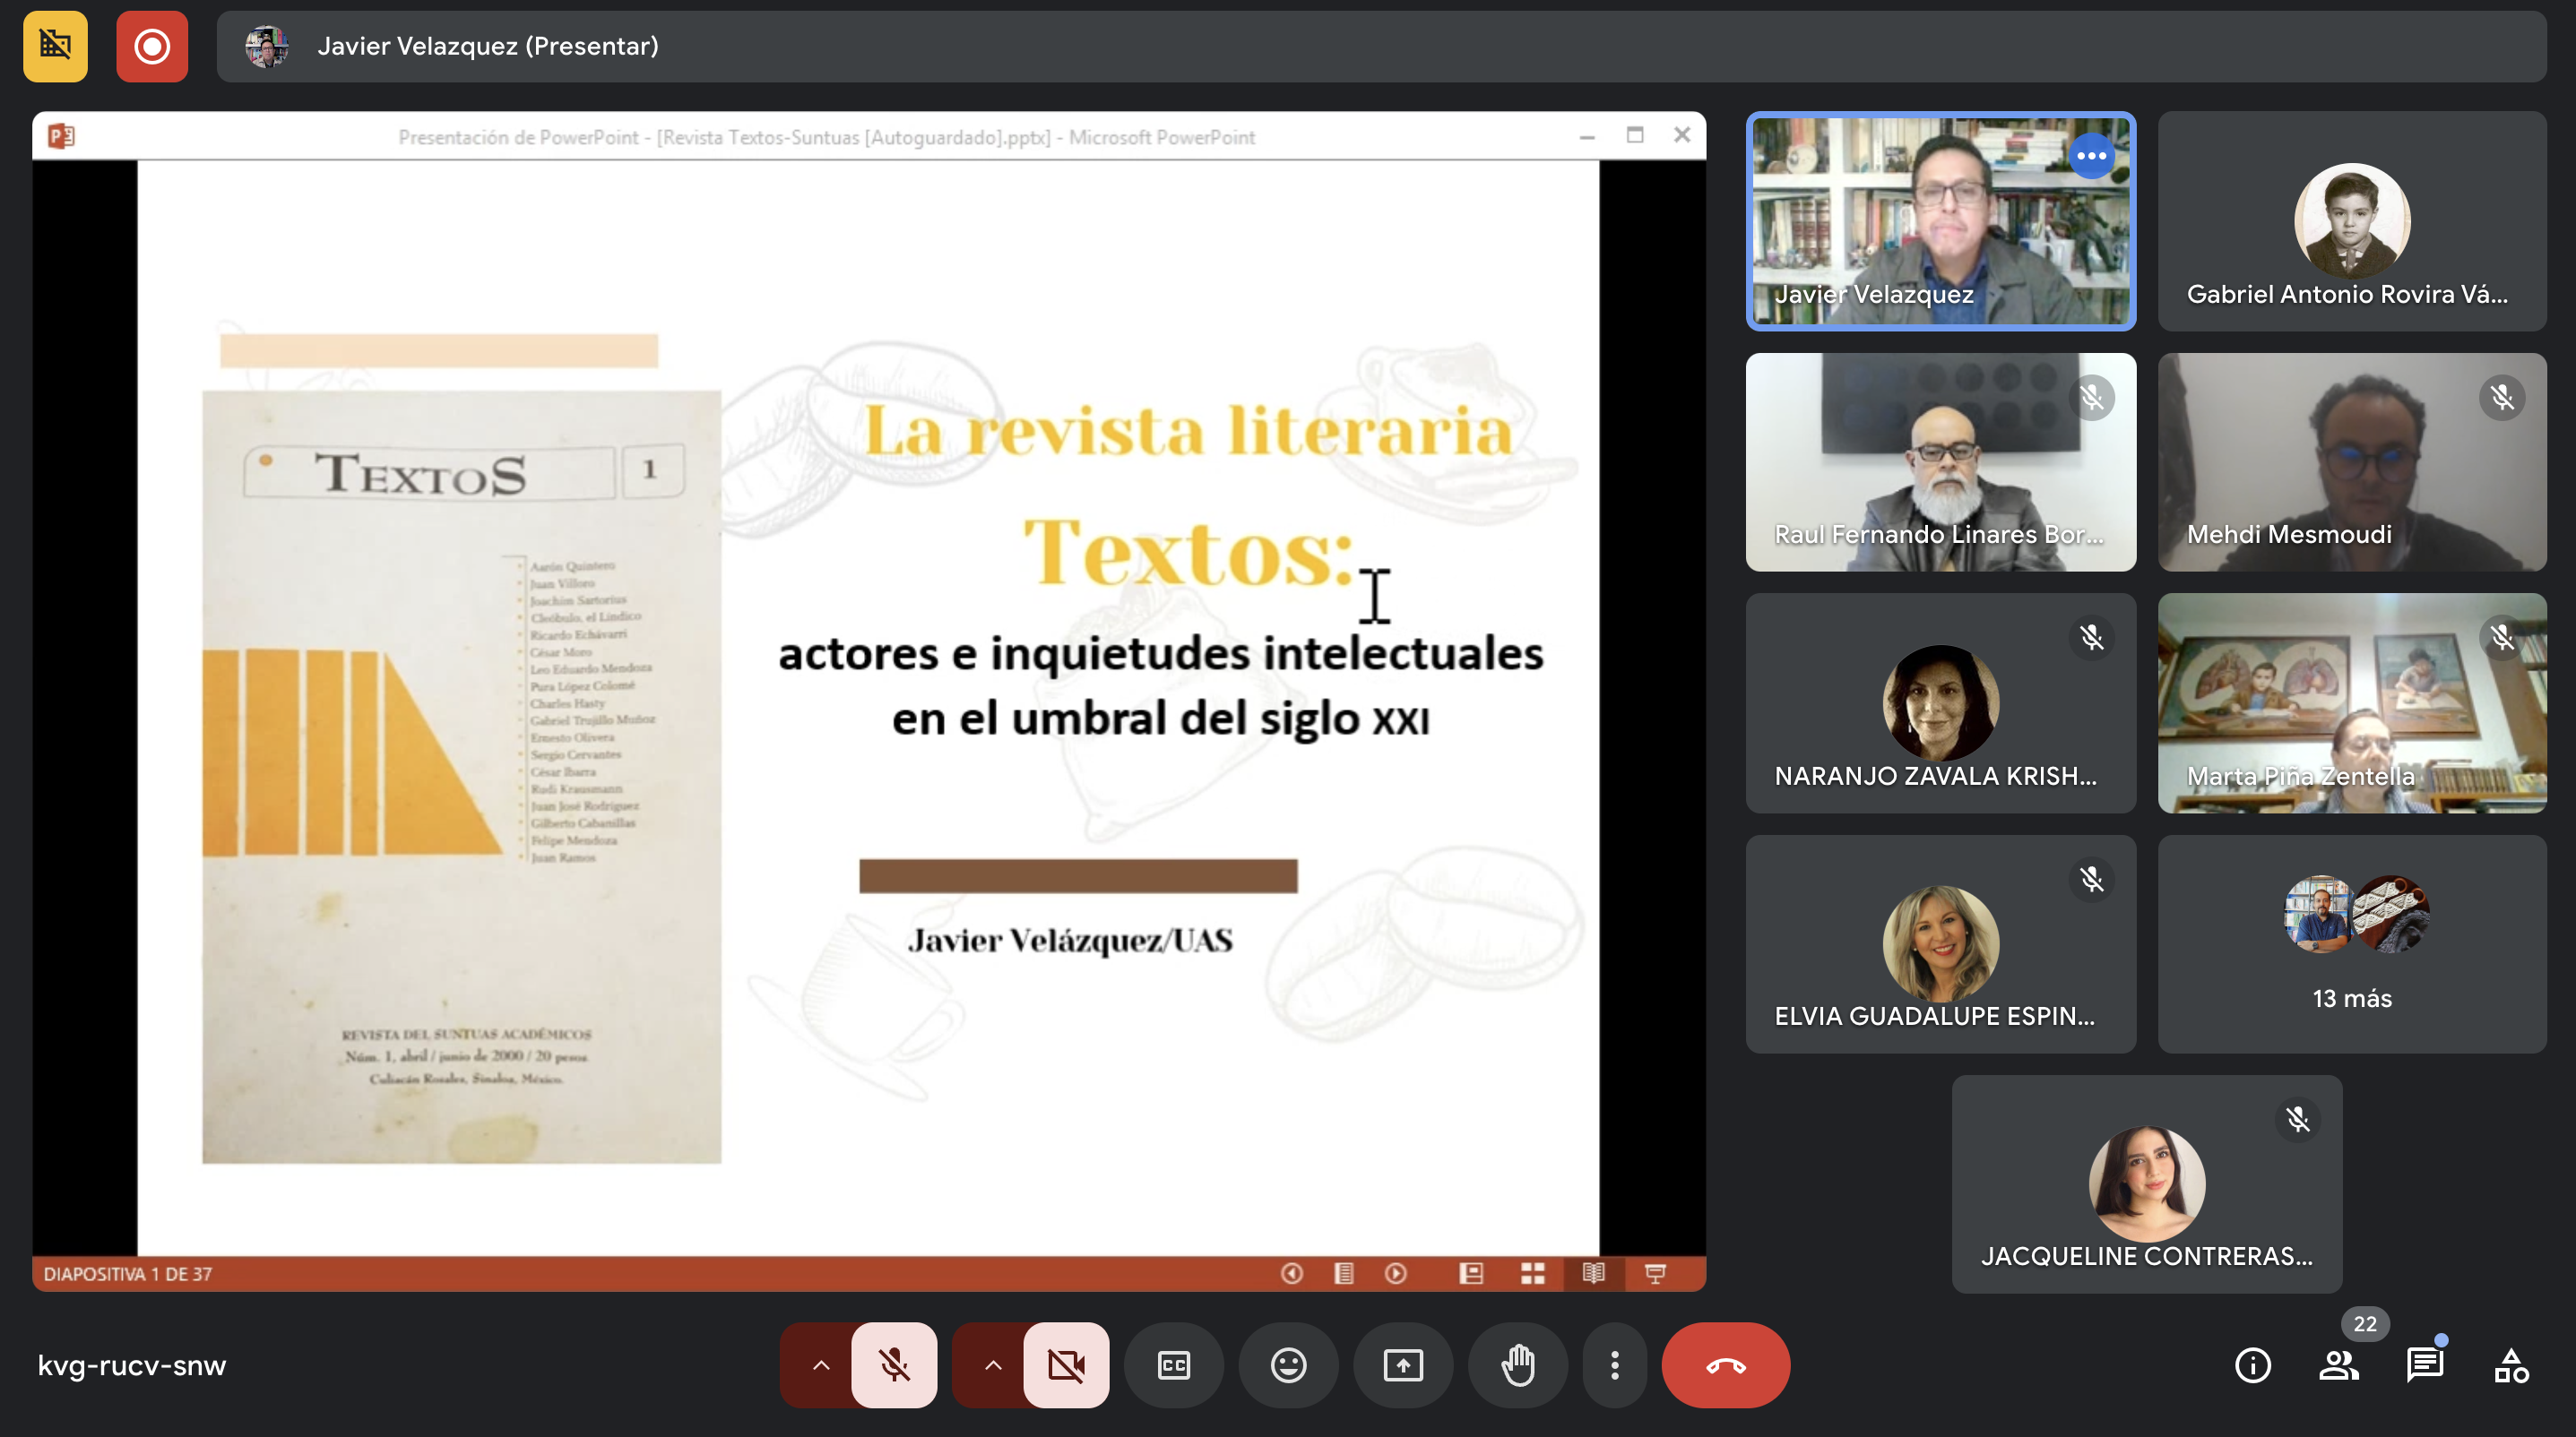
Task: Show the participants people panel
Action: pos(2338,1365)
